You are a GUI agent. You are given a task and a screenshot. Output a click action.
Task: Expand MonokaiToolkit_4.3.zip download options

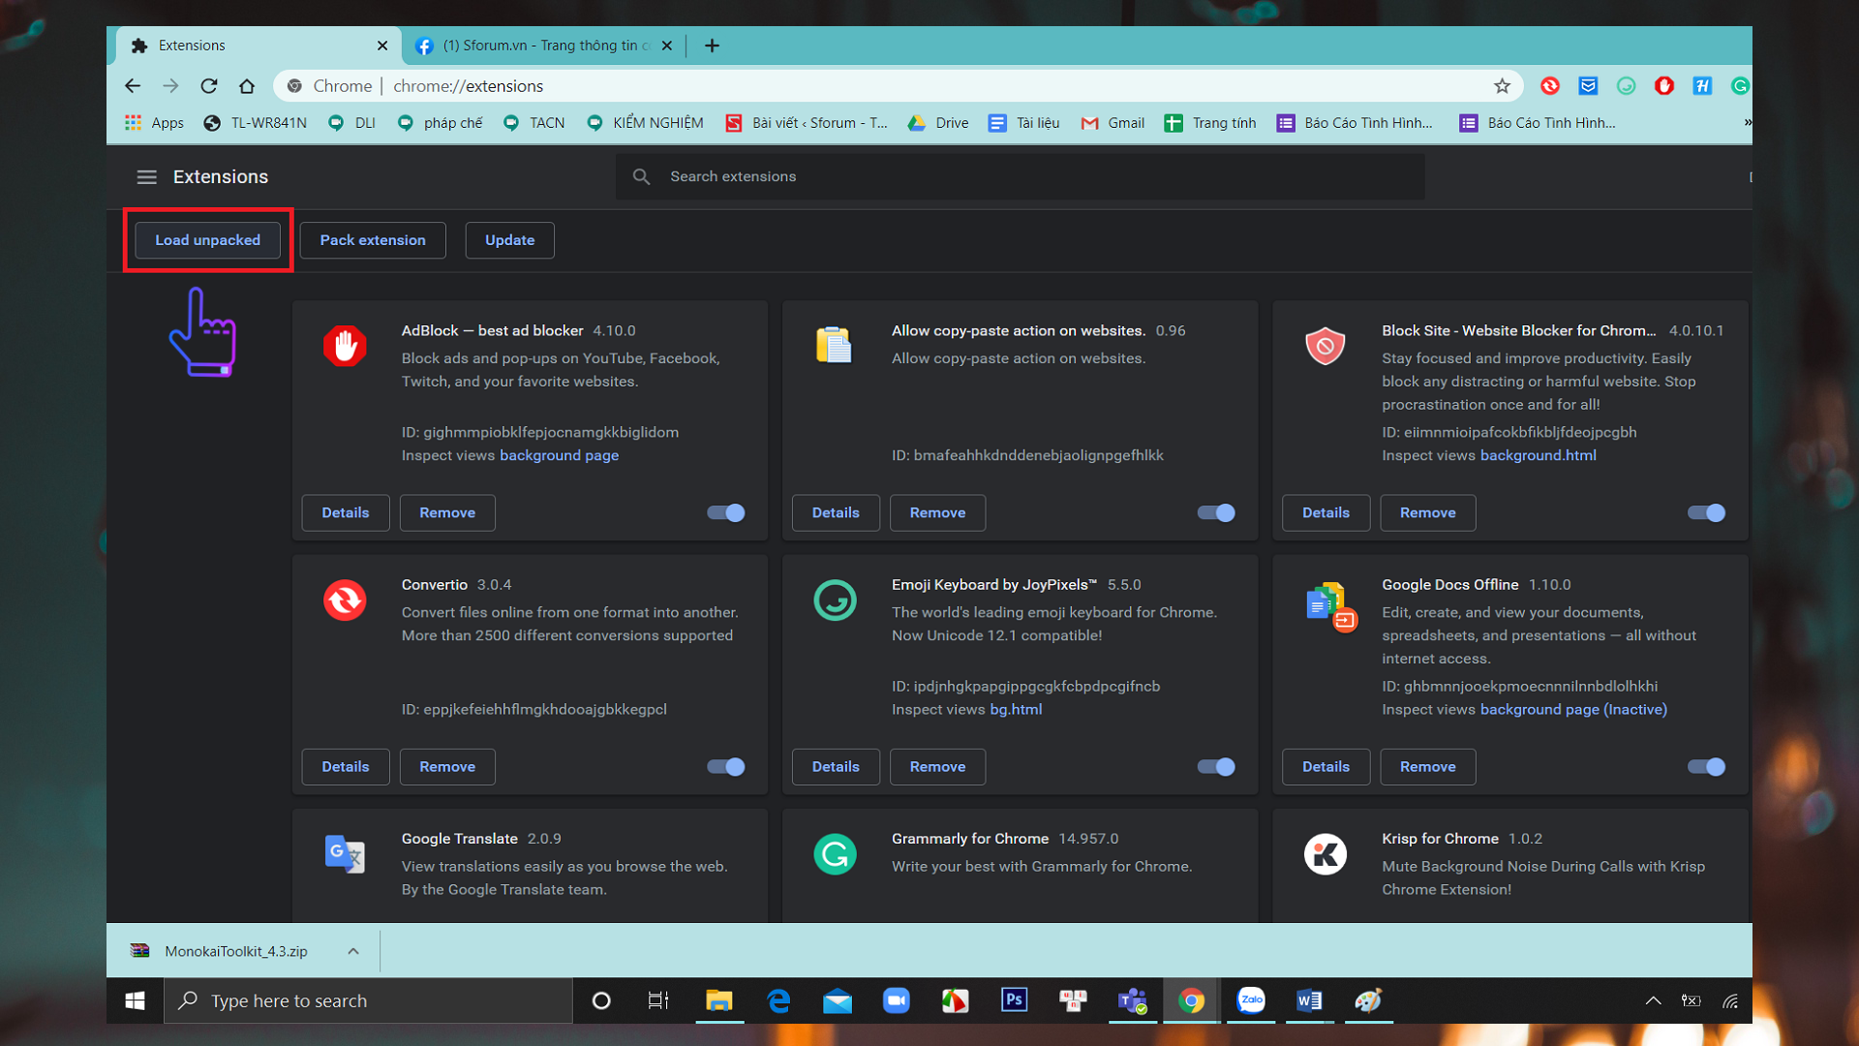click(353, 951)
